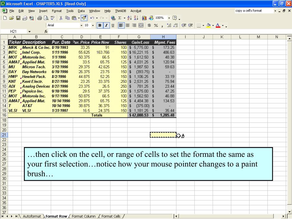Toggle Merge and Center

141,25
